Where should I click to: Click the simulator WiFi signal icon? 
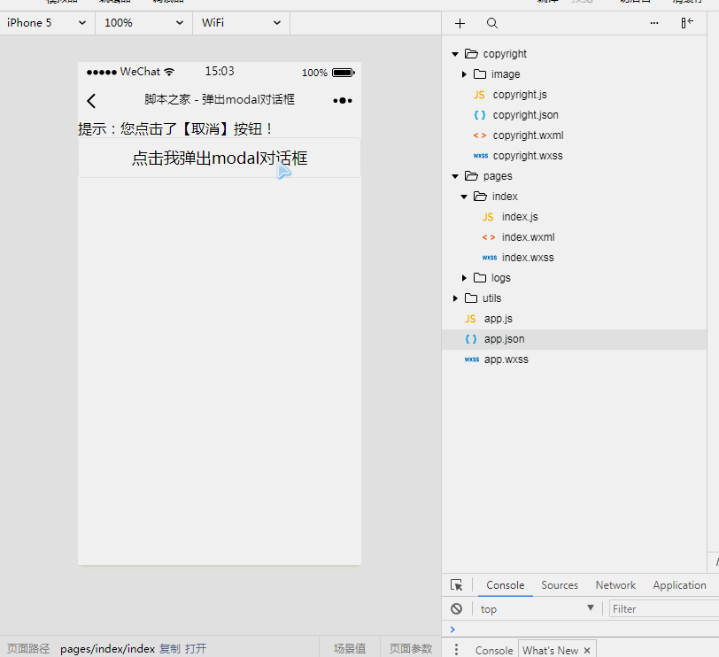click(169, 72)
